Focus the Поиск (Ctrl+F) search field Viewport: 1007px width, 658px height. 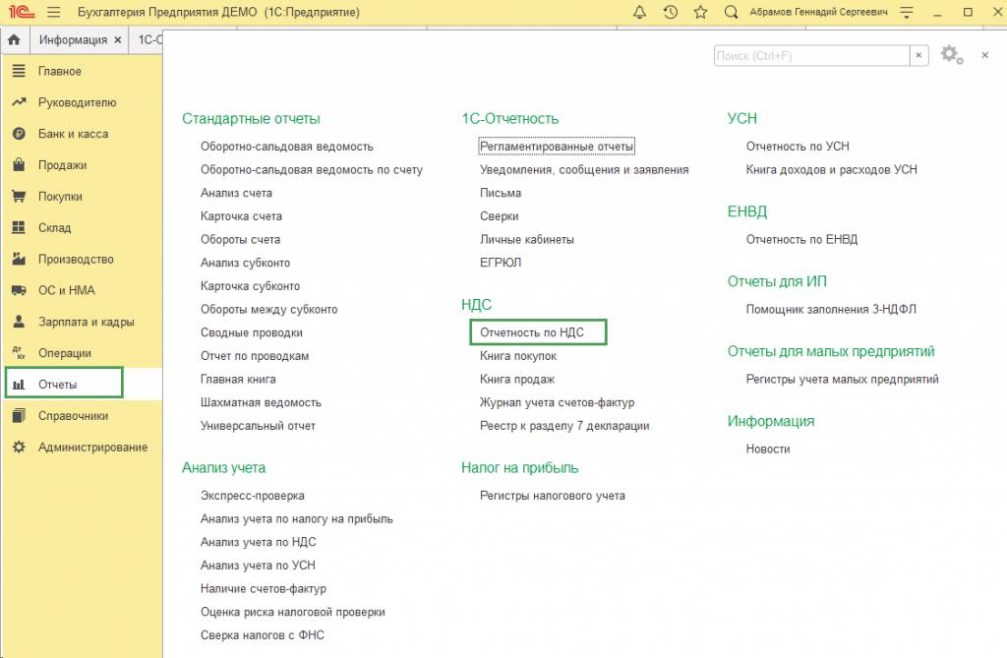tap(811, 56)
